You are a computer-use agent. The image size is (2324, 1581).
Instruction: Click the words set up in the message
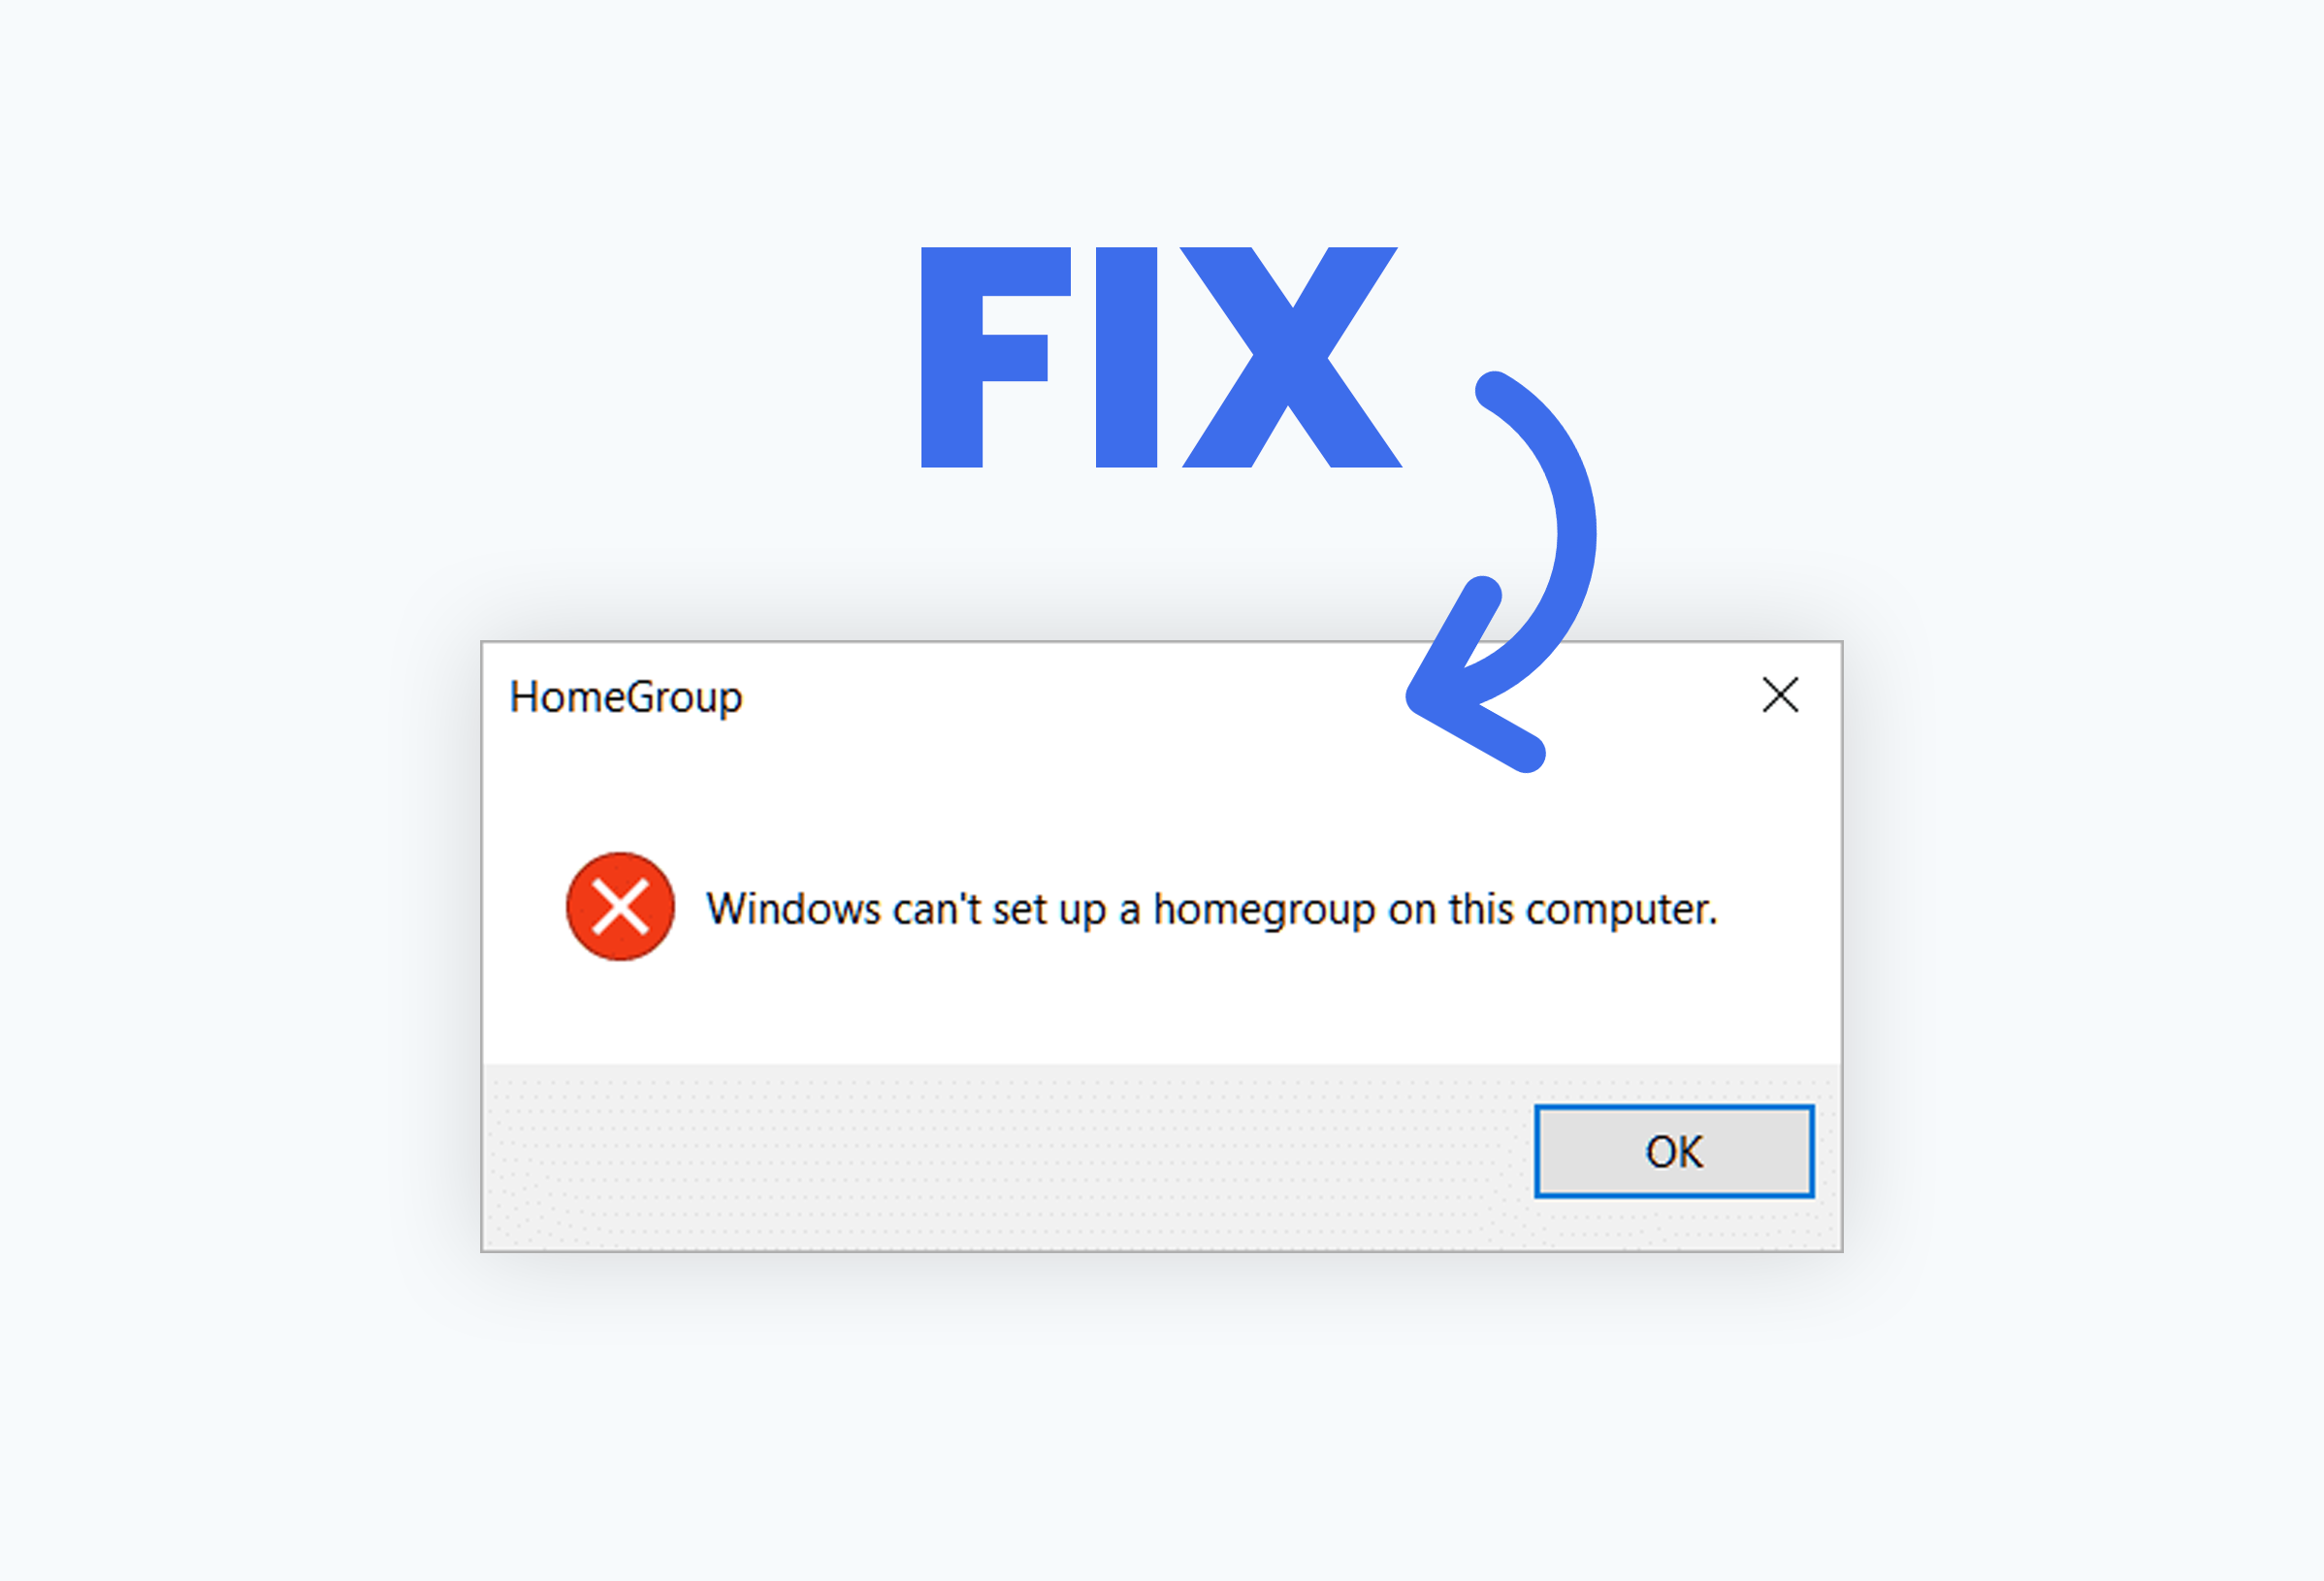1050,911
